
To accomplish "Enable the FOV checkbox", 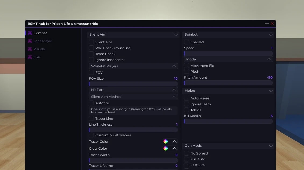I will [91, 72].
